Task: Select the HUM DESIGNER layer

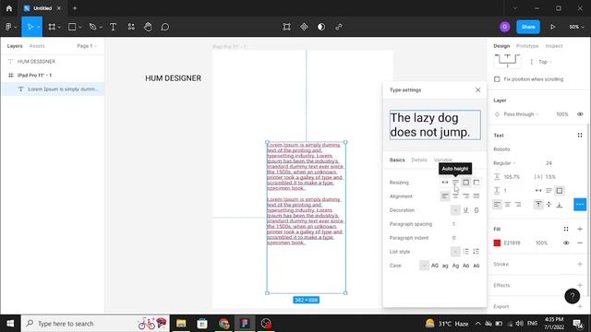Action: pos(53,62)
